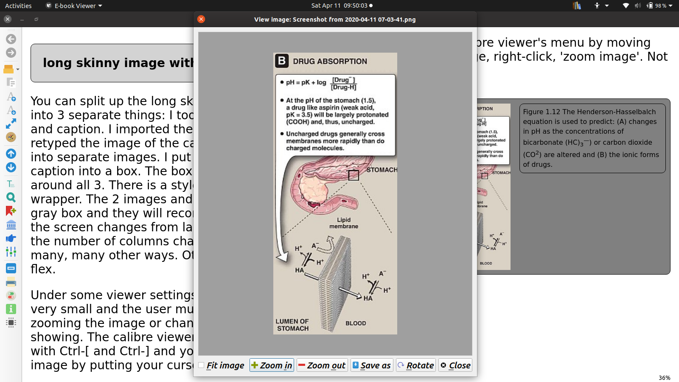679x382 pixels.
Task: Open viewer preferences sliders icon
Action: pyautogui.click(x=11, y=252)
